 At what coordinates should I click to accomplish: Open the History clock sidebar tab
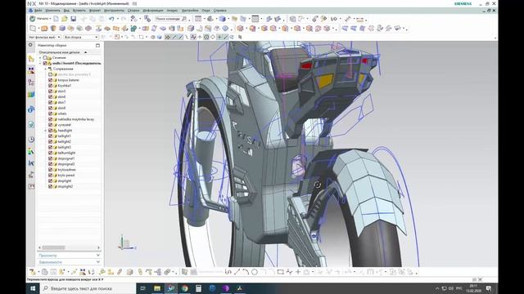[x=31, y=140]
